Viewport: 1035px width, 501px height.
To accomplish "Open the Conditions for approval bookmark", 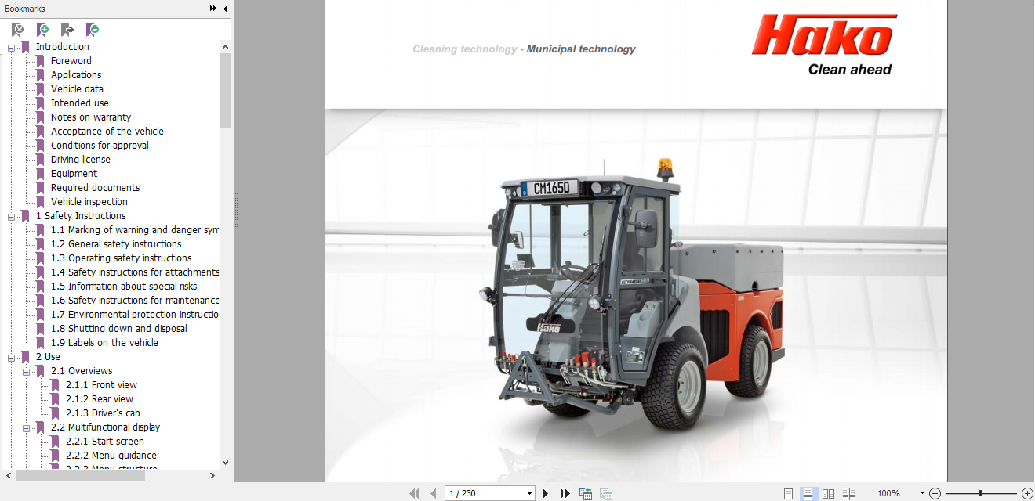I will pyautogui.click(x=100, y=146).
